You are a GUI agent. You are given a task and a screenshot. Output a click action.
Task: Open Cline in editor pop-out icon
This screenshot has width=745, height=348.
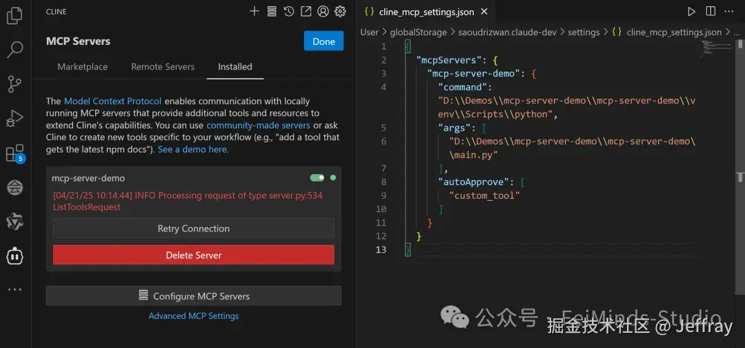tap(306, 12)
